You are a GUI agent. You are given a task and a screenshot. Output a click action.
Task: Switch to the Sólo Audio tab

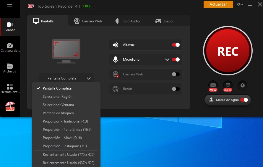pyautogui.click(x=127, y=21)
